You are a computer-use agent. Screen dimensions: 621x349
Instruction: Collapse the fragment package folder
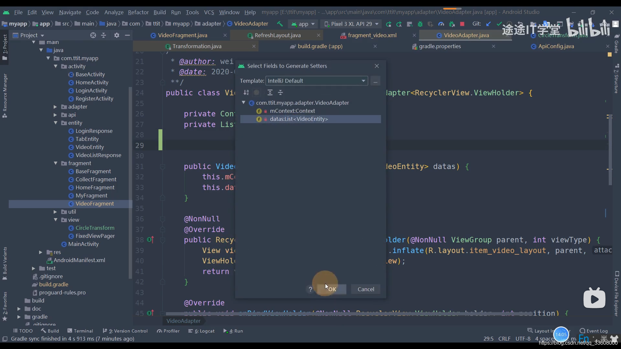point(55,163)
